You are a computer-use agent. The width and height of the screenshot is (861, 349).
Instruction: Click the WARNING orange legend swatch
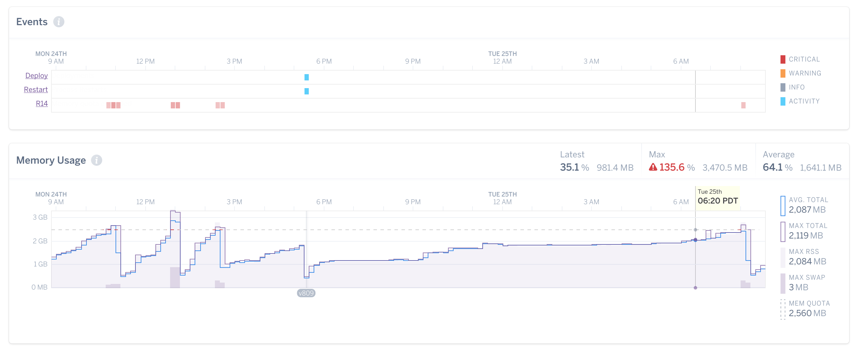(x=783, y=73)
